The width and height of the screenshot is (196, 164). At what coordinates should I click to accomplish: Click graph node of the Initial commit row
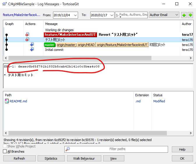(7, 50)
